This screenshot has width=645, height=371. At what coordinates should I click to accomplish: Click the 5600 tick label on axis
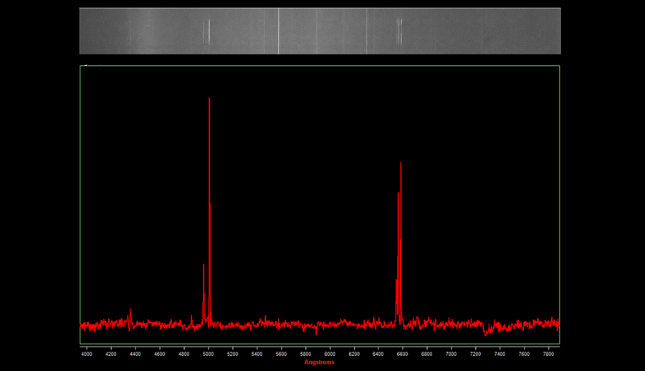click(282, 353)
